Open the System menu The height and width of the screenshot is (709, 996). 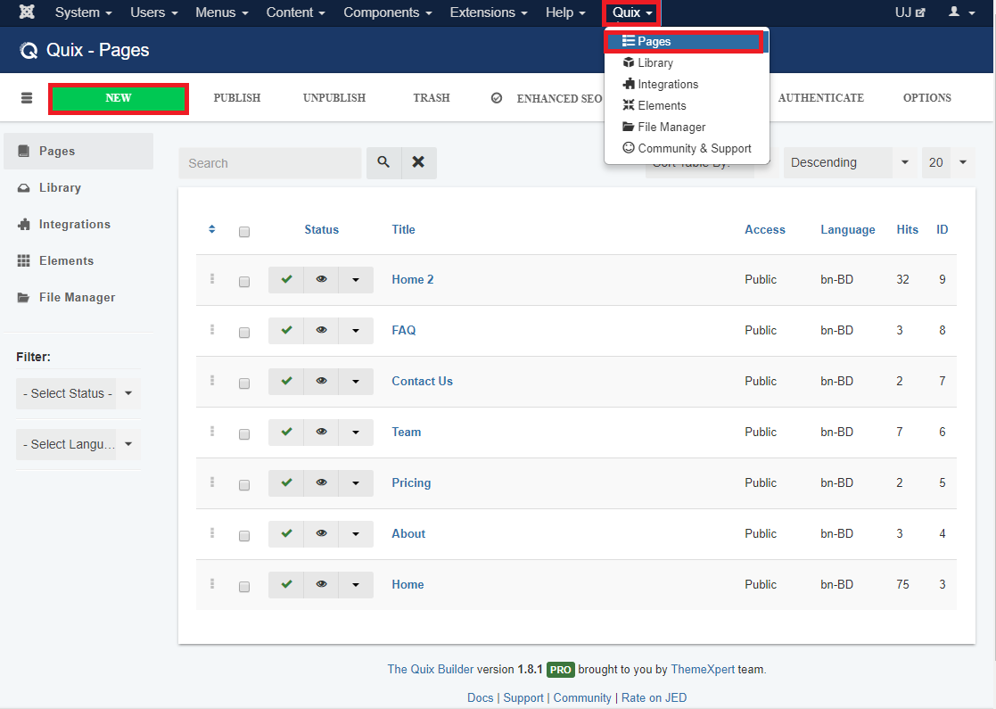coord(83,12)
